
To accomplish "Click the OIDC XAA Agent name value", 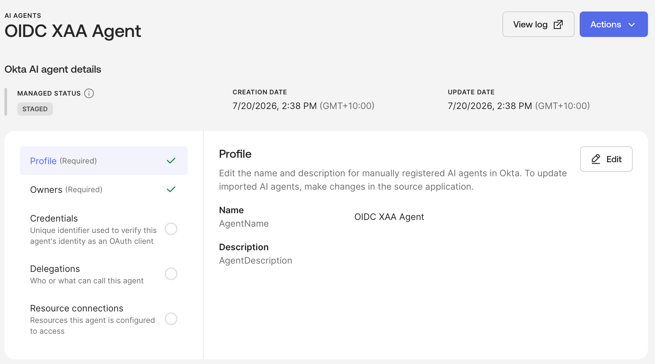I will (x=389, y=217).
